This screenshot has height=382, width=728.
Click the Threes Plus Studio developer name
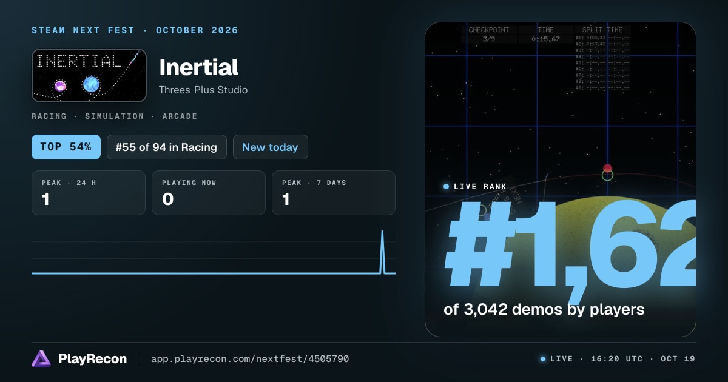click(203, 90)
